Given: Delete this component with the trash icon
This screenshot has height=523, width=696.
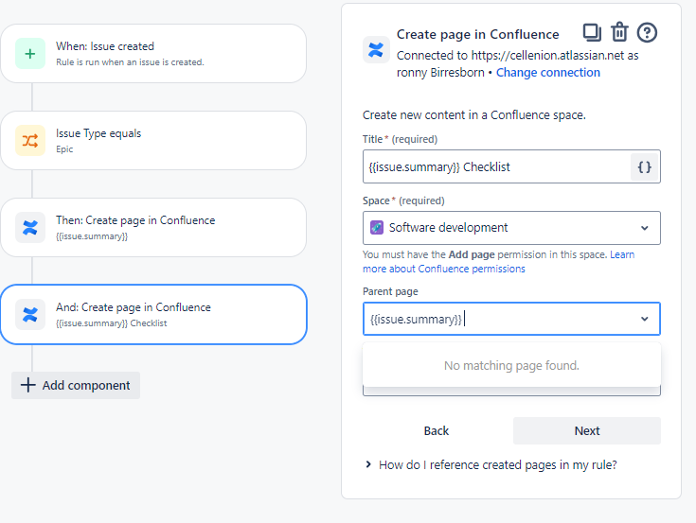Looking at the screenshot, I should pos(619,32).
